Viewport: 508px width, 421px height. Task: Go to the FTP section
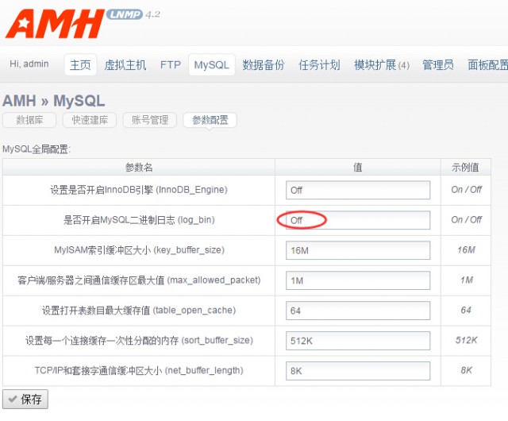(171, 65)
